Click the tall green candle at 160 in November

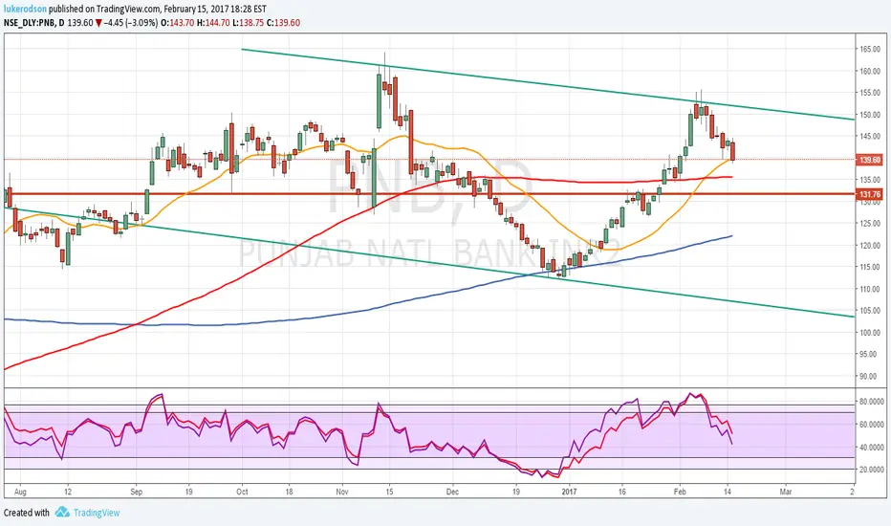379,101
